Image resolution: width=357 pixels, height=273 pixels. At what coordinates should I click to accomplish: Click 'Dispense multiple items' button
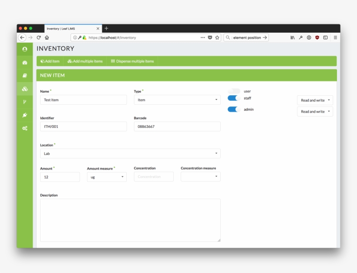tap(132, 61)
